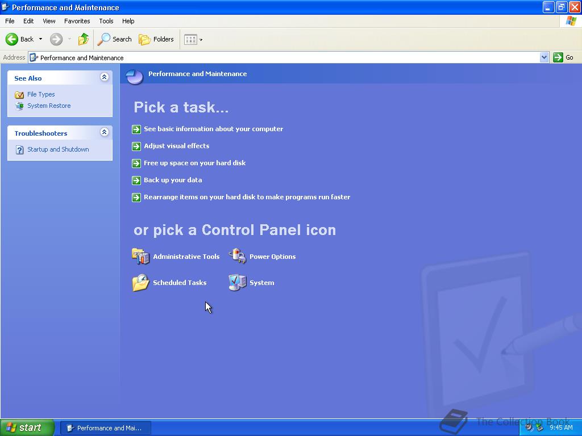
Task: Toggle the Folders pane
Action: tap(156, 39)
